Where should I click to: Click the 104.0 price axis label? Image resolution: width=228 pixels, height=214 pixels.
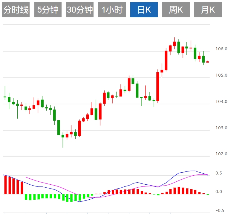click(221, 101)
